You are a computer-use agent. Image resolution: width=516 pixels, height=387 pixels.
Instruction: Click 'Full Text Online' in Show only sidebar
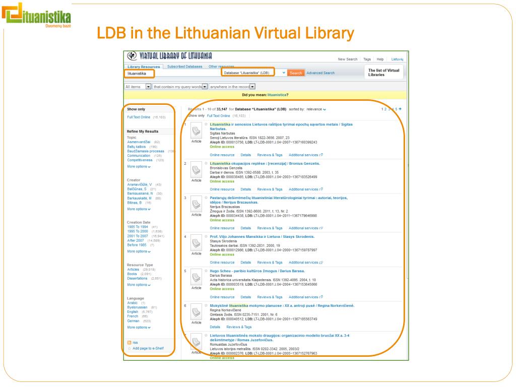click(x=139, y=117)
